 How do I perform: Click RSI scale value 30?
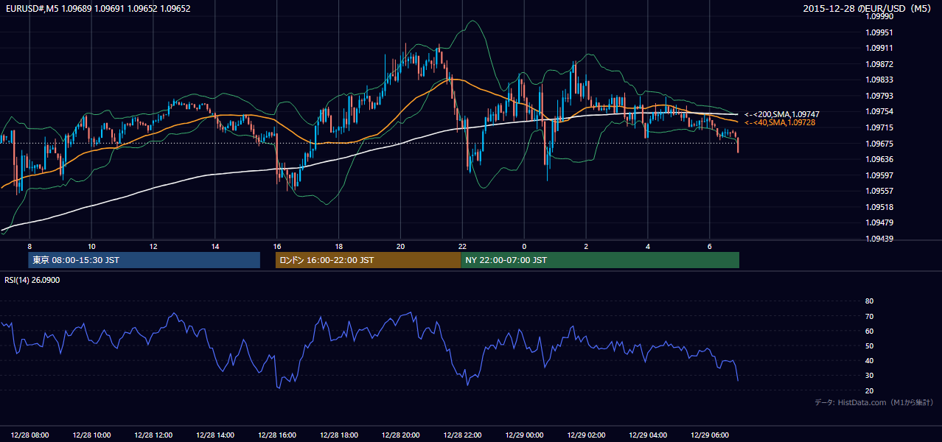pos(869,375)
